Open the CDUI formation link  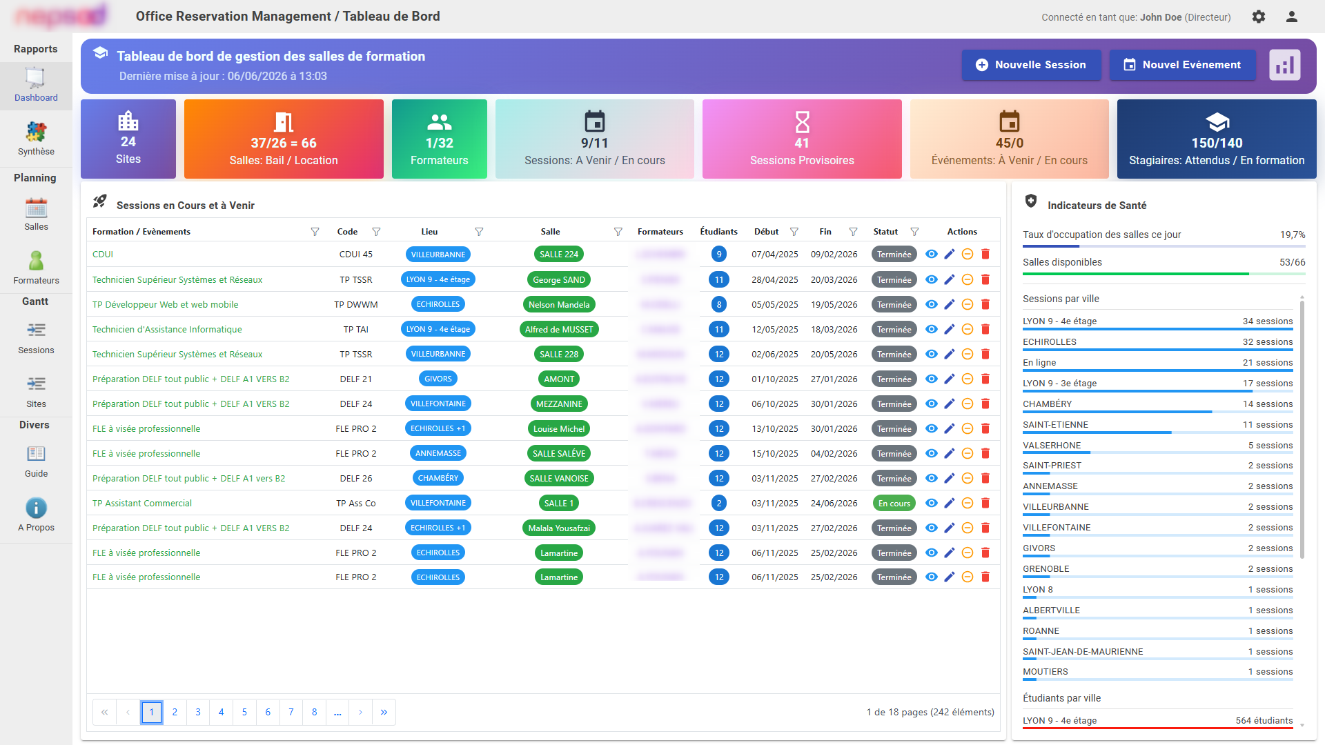point(103,254)
